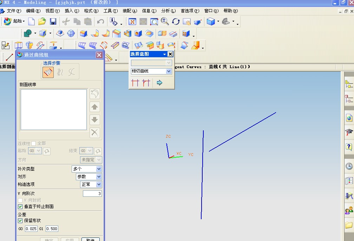Click the stop-at-intersection icon in selection intent
Viewport: 354px width, 241px height.
(x=135, y=83)
